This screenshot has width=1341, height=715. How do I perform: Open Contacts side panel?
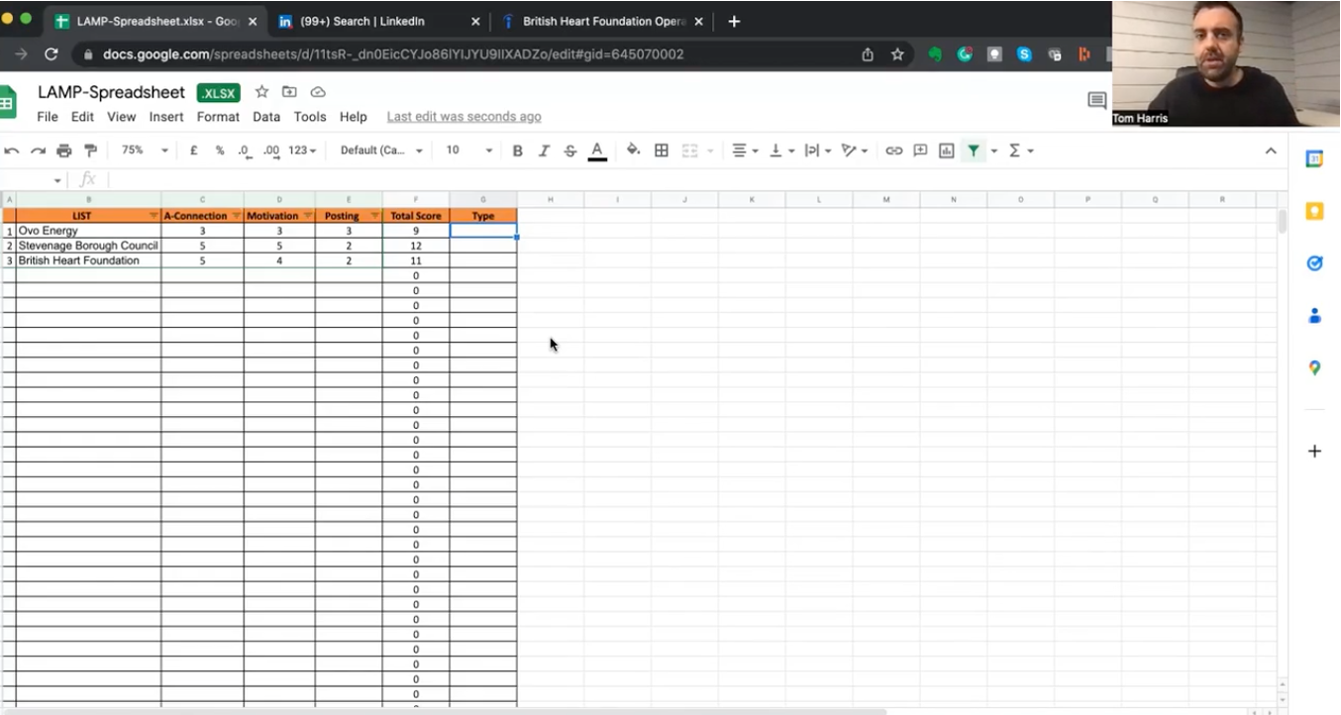(x=1314, y=316)
